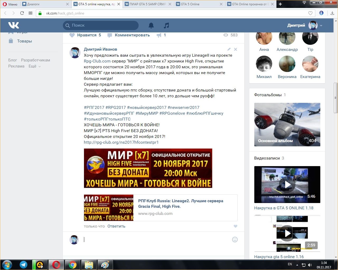This screenshot has width=338, height=270.
Task: Click the #РПГ2017 hashtag
Action: [x=94, y=108]
